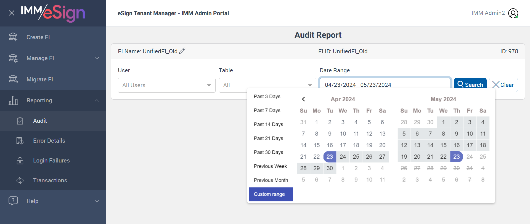Collapse the Reporting section chevron
The width and height of the screenshot is (530, 224).
(x=97, y=100)
